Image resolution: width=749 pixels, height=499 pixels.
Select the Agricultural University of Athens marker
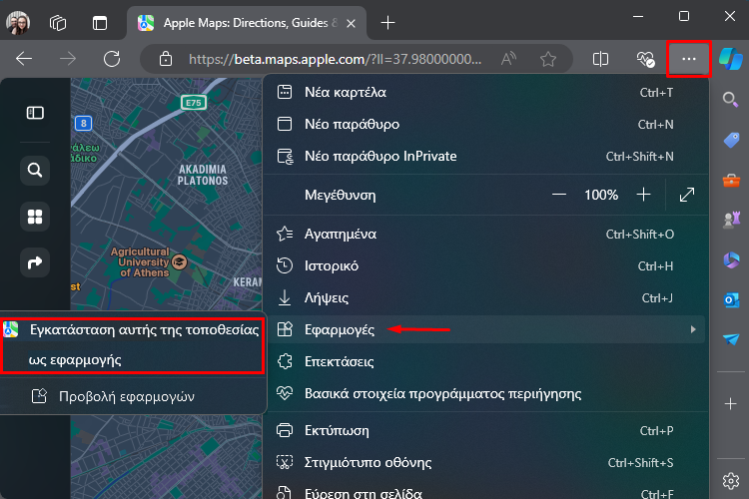[180, 261]
